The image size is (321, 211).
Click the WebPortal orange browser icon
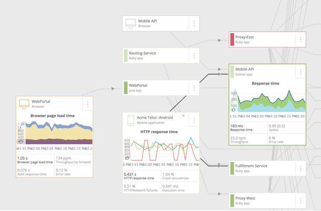point(24,104)
